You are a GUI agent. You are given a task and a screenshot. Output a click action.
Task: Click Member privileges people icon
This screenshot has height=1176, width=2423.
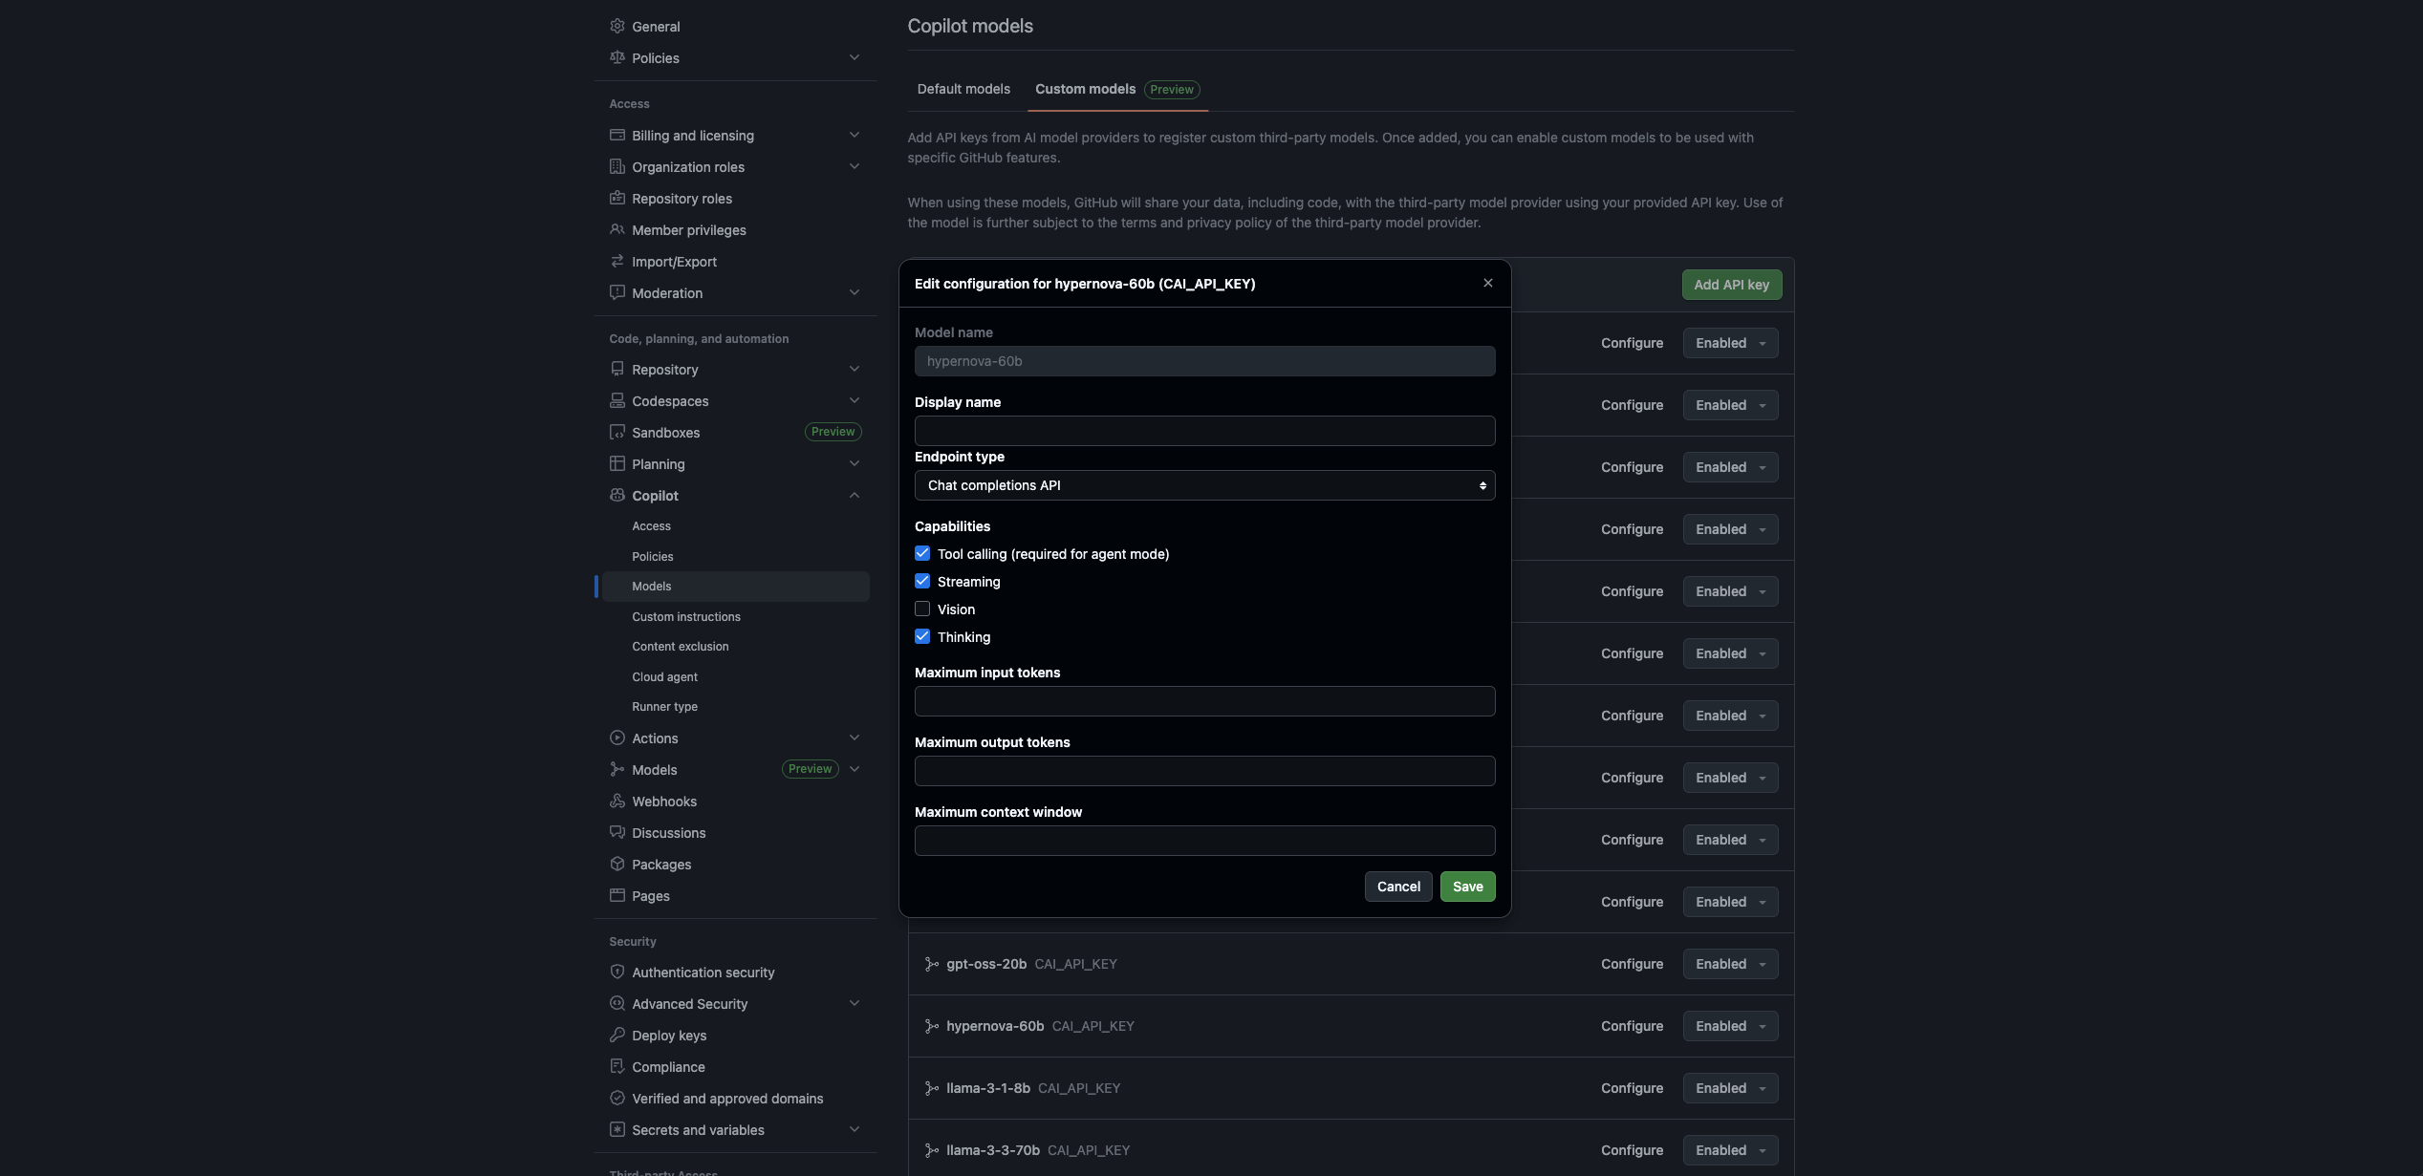pyautogui.click(x=617, y=229)
